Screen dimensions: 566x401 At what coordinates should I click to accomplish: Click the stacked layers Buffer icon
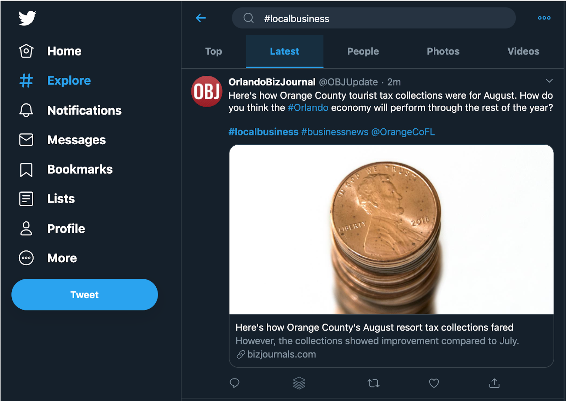pos(299,383)
